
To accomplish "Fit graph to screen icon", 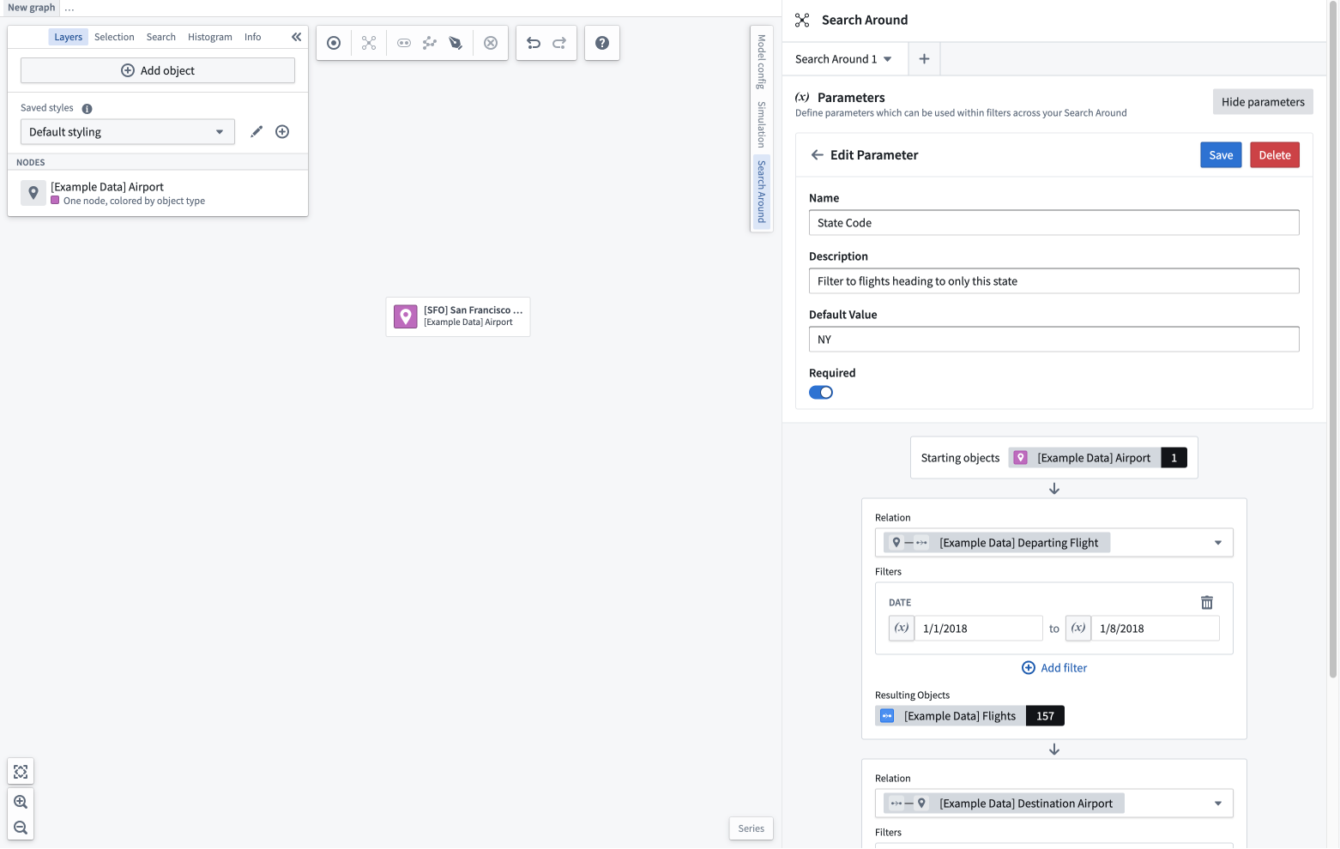I will click(x=21, y=772).
